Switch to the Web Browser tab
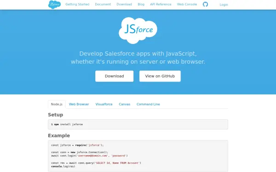The image size is (276, 172). pyautogui.click(x=79, y=104)
